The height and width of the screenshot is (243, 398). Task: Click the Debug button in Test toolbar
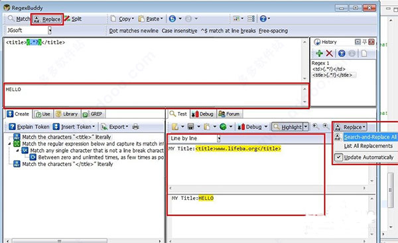(250, 127)
